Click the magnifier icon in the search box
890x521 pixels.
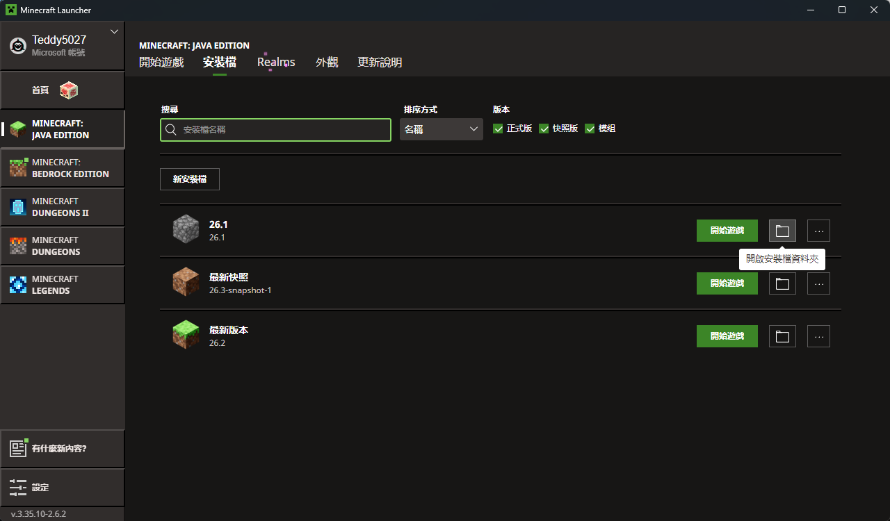click(171, 130)
